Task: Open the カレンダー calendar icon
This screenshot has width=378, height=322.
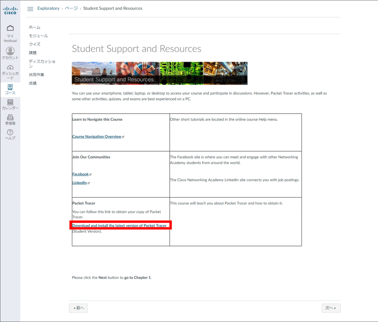Action: click(10, 102)
